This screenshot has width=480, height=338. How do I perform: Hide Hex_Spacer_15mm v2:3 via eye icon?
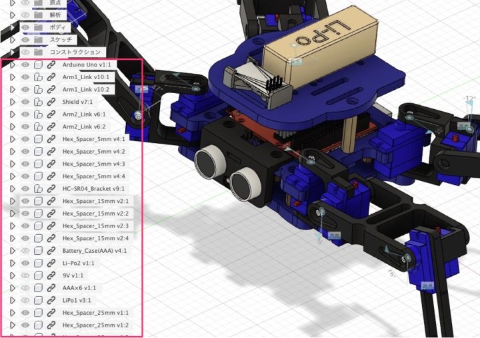[x=25, y=226]
